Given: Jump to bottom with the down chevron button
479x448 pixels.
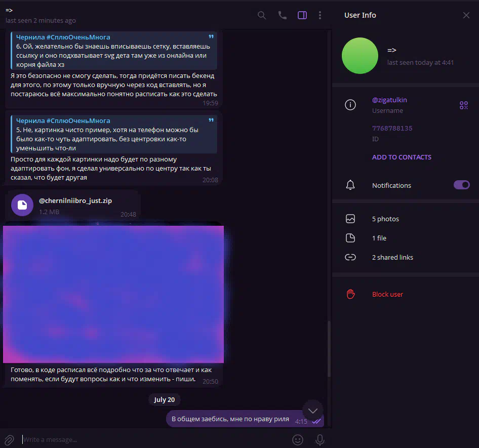Looking at the screenshot, I should click(312, 411).
